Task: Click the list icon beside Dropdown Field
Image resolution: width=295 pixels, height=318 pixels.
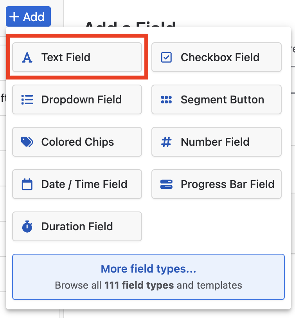Action: [27, 99]
